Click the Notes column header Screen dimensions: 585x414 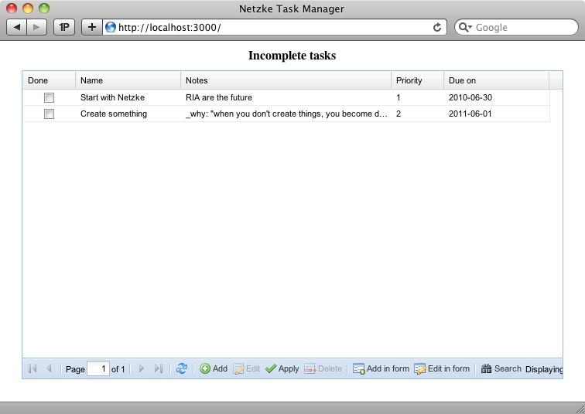pyautogui.click(x=286, y=80)
